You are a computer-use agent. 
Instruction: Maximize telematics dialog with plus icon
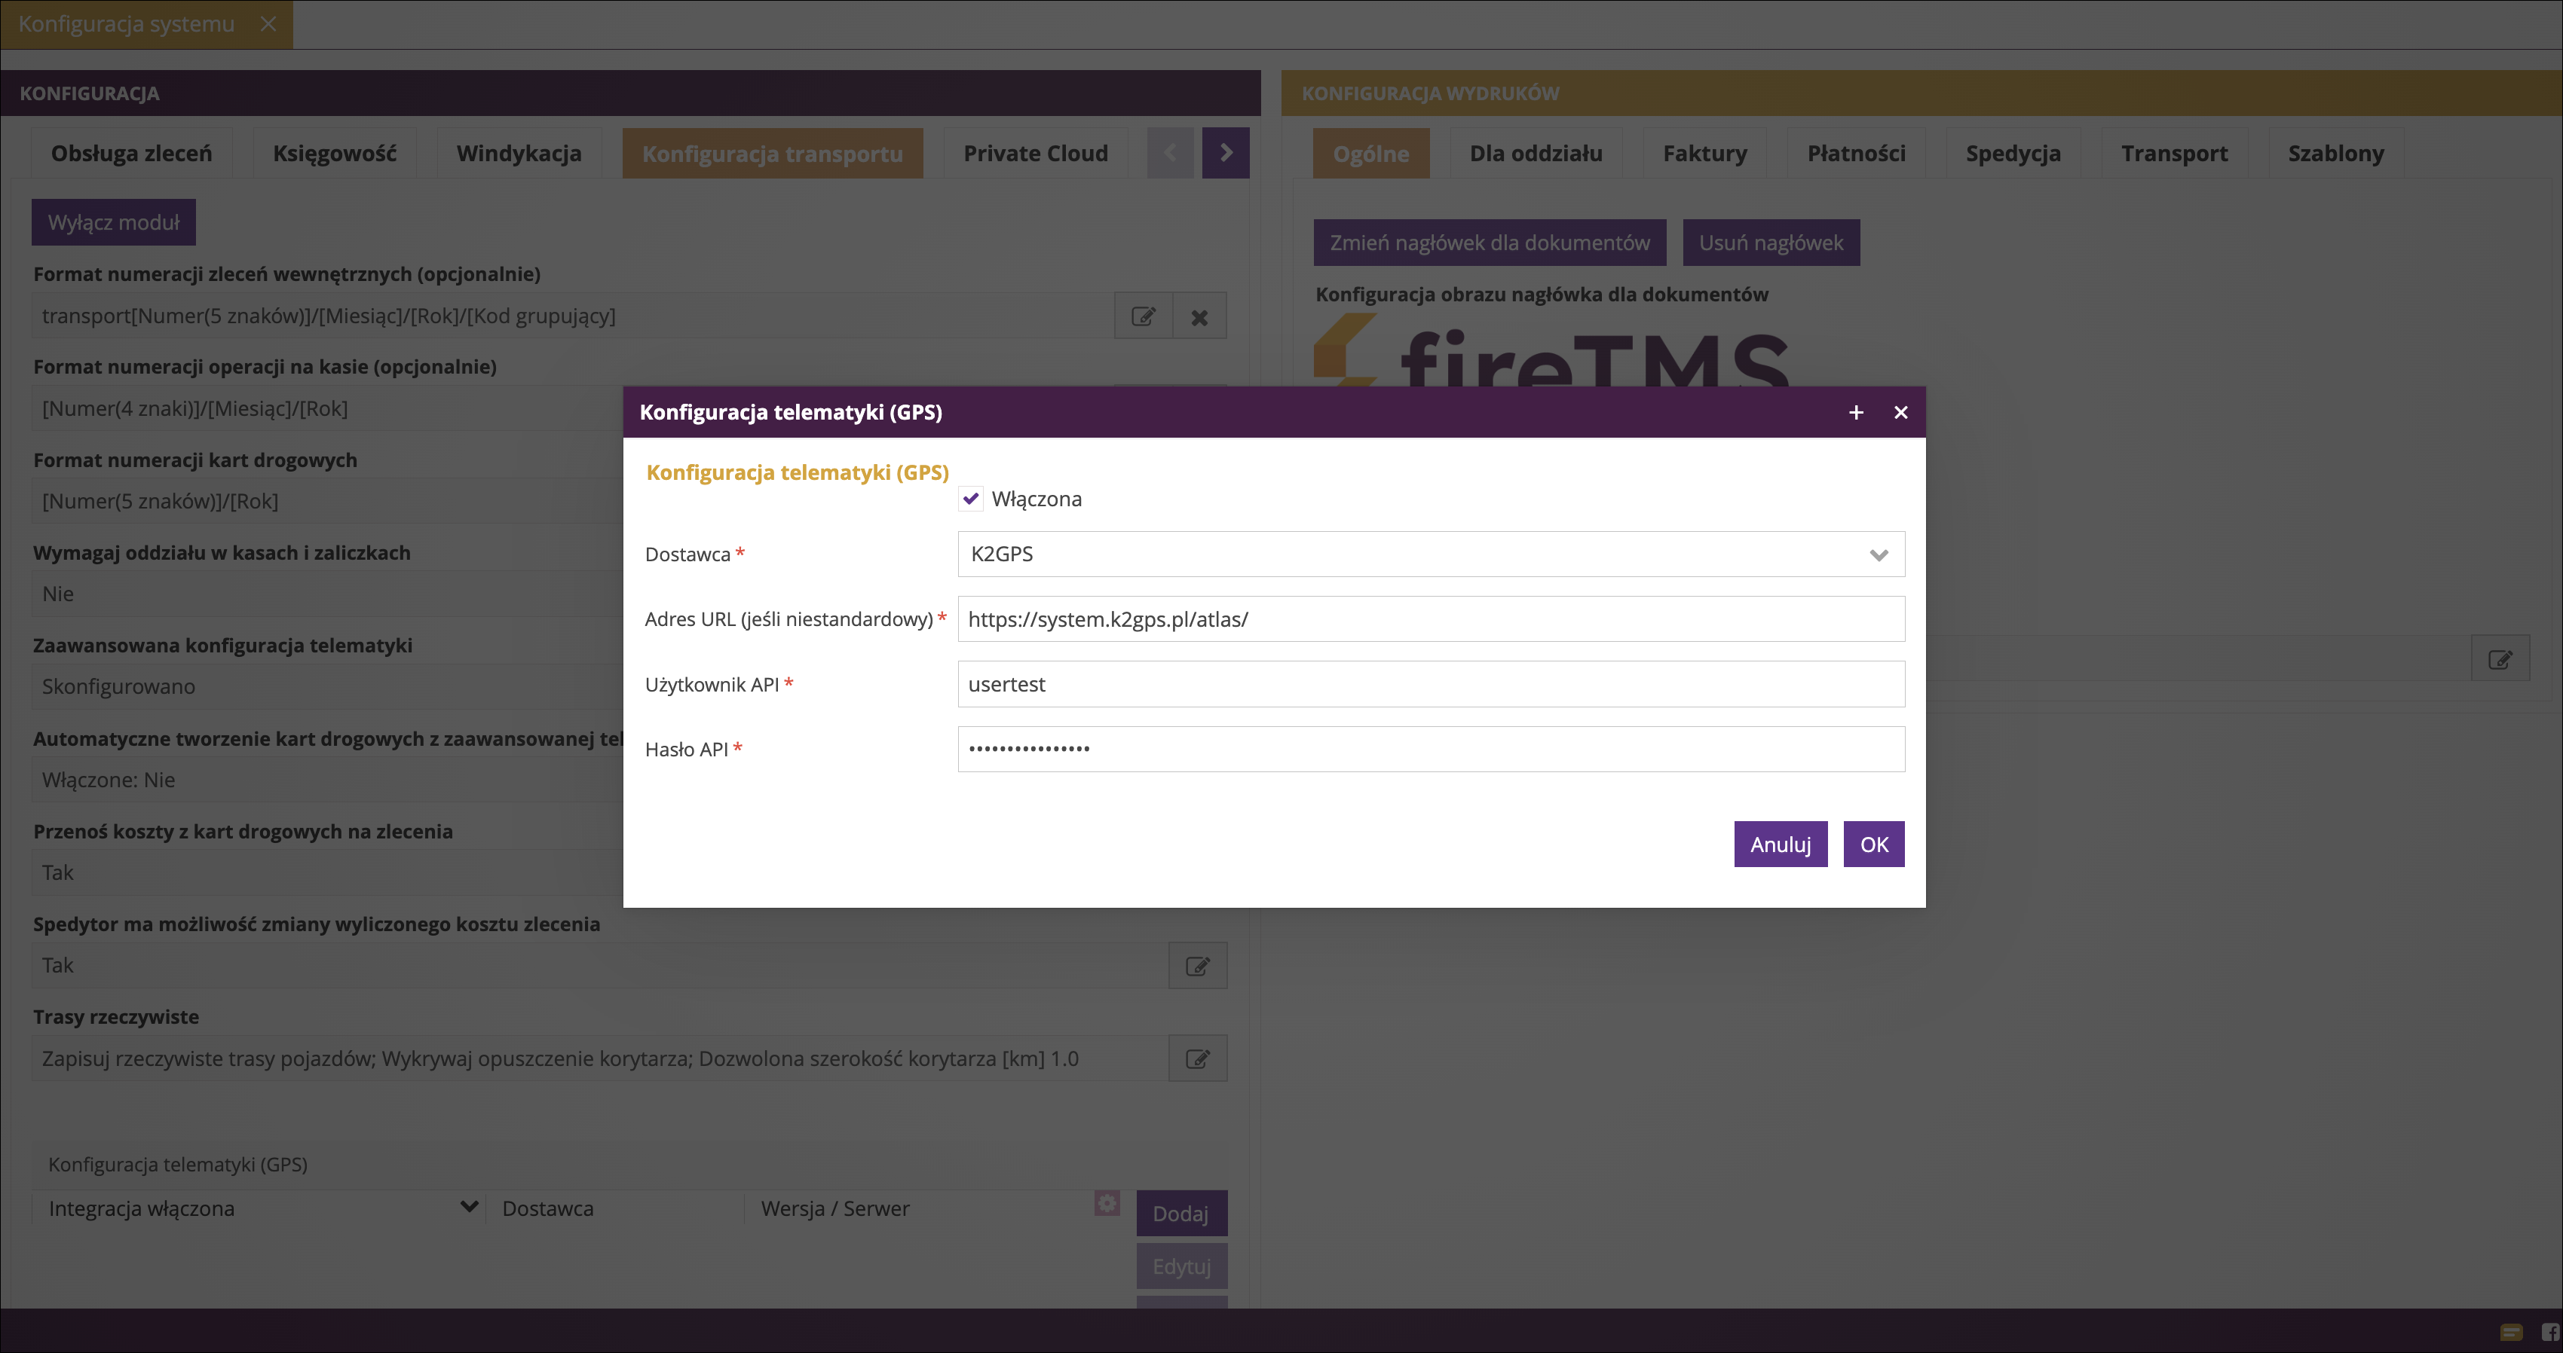(1856, 413)
